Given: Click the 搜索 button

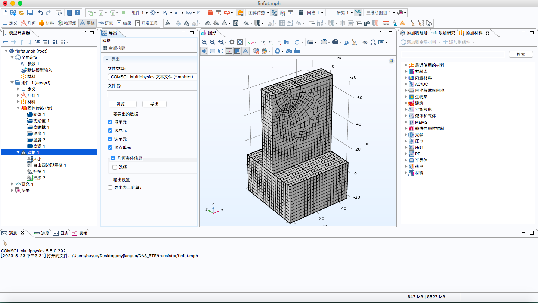Looking at the screenshot, I should pyautogui.click(x=521, y=54).
